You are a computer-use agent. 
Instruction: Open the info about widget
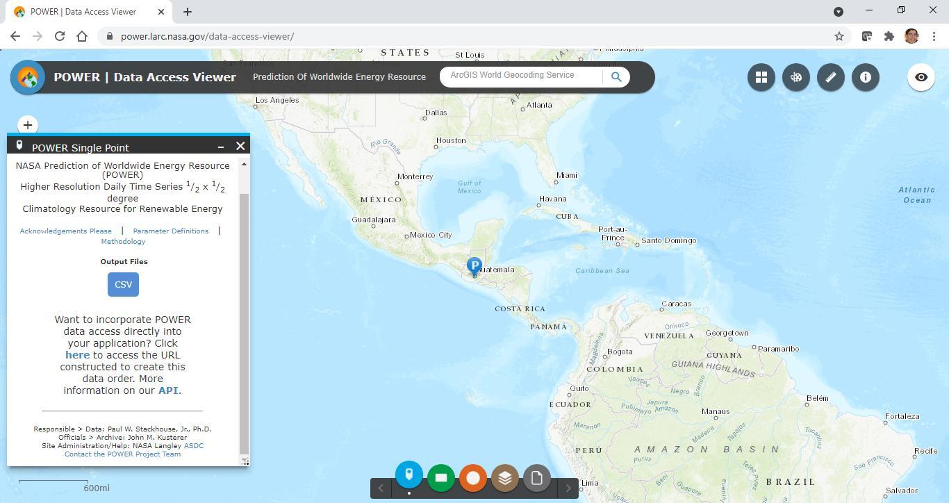[866, 77]
